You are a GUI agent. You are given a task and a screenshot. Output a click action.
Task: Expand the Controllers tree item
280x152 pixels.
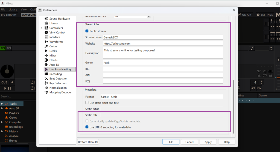point(42,28)
